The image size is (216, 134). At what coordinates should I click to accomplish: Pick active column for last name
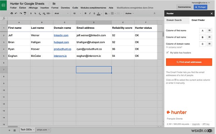(x=209, y=37)
